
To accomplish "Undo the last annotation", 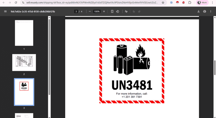I will click(134, 11).
